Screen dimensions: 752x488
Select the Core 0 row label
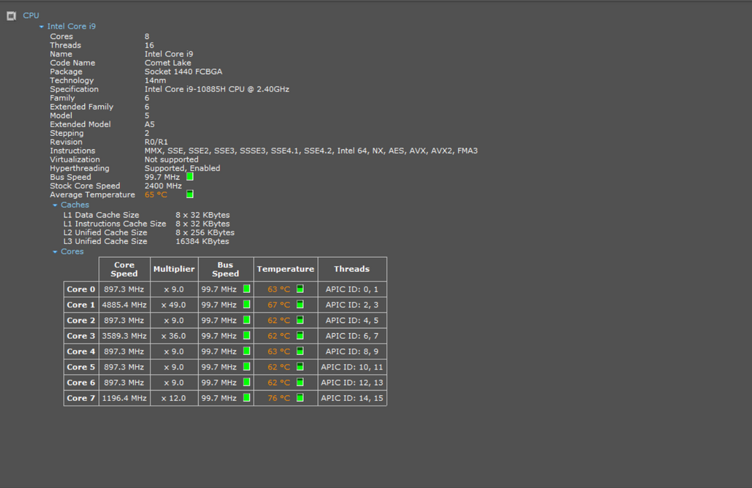pos(81,289)
